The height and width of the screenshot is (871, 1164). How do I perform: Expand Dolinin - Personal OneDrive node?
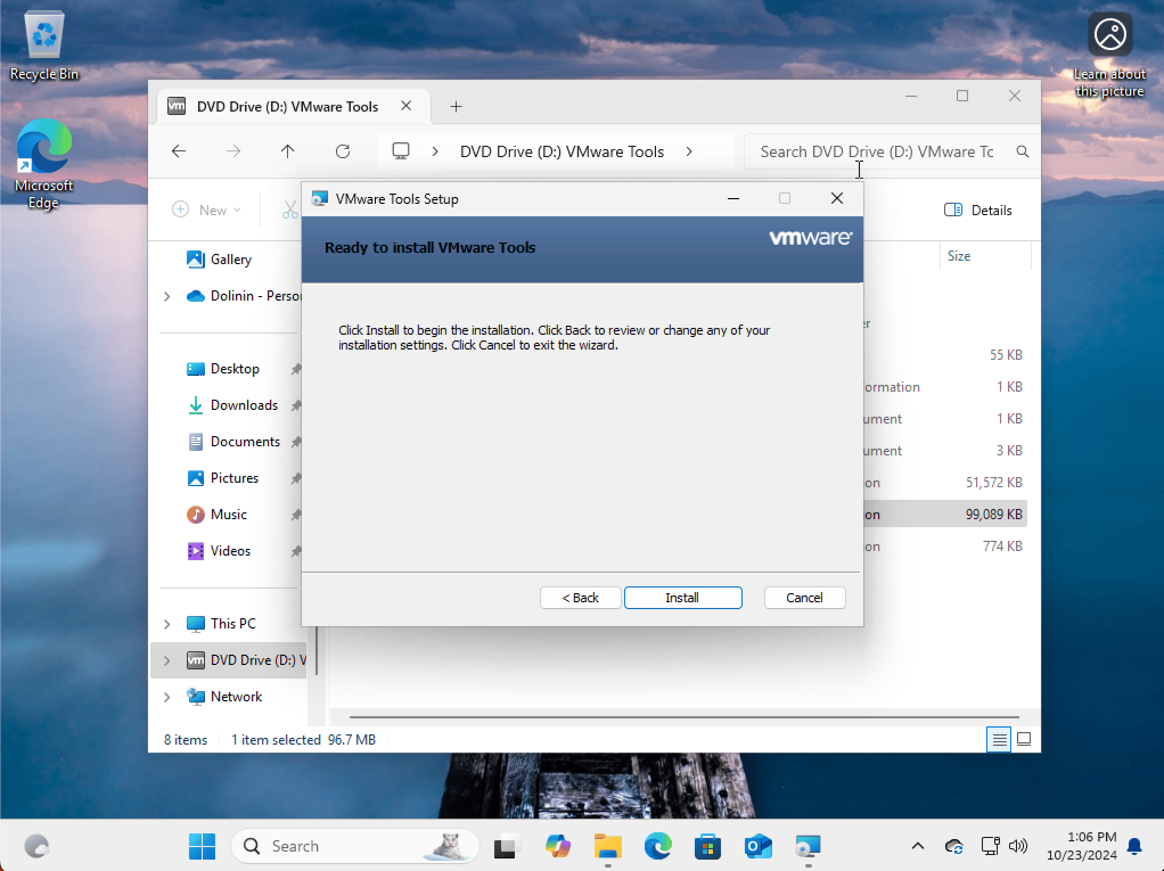pyautogui.click(x=167, y=296)
